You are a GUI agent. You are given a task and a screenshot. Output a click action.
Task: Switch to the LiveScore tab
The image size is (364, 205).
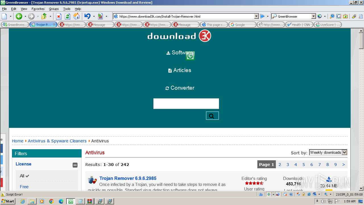click(328, 25)
